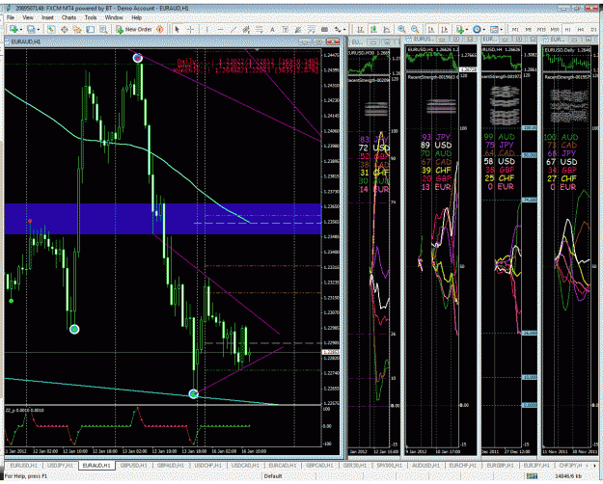
Task: Click the Zoom Out magnifier icon
Action: [415, 29]
